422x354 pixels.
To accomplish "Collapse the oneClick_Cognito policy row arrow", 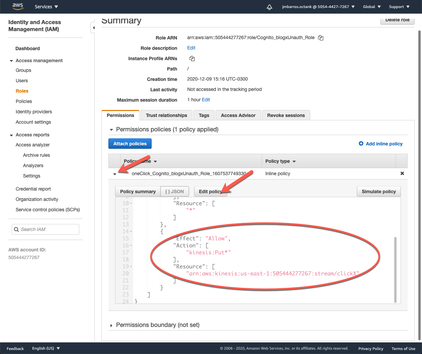I will coord(115,174).
